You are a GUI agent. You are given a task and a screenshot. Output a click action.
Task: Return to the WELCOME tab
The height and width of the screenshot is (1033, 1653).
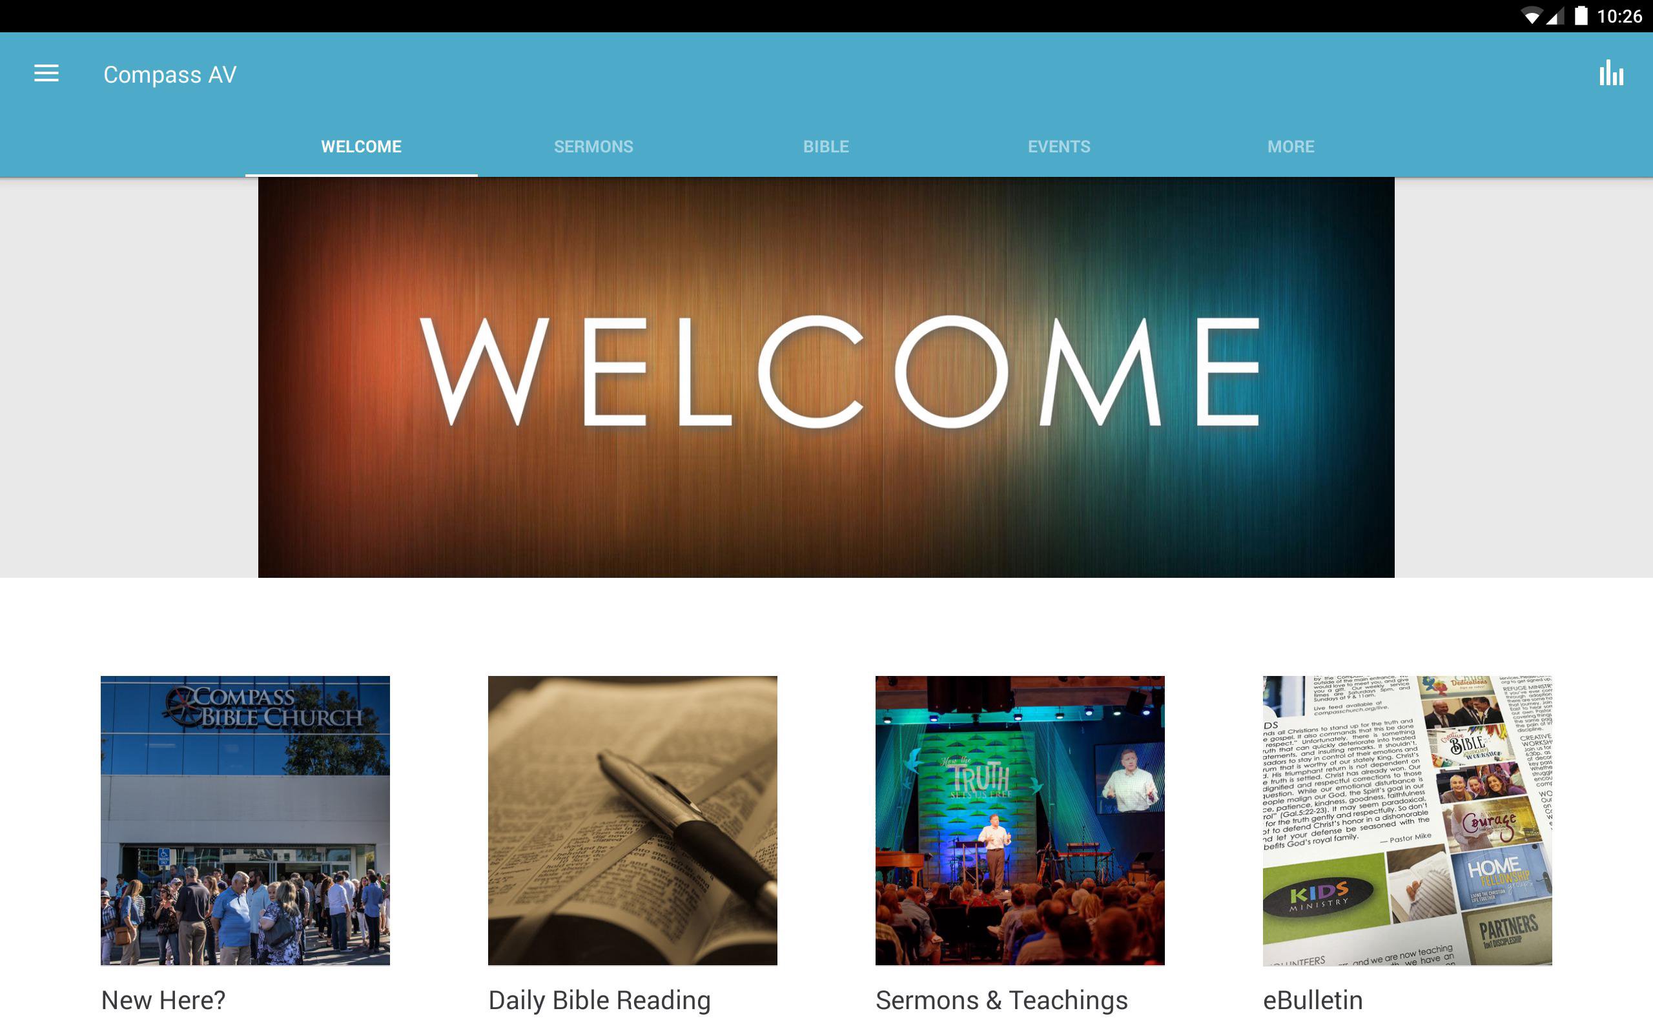coord(362,145)
